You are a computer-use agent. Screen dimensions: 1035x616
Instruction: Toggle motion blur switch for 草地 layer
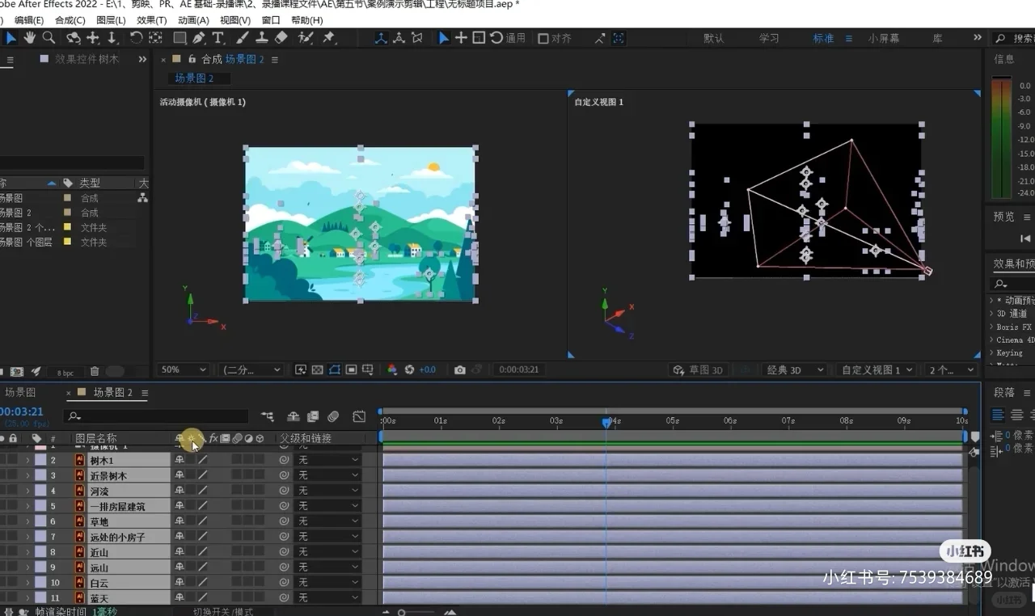point(237,521)
